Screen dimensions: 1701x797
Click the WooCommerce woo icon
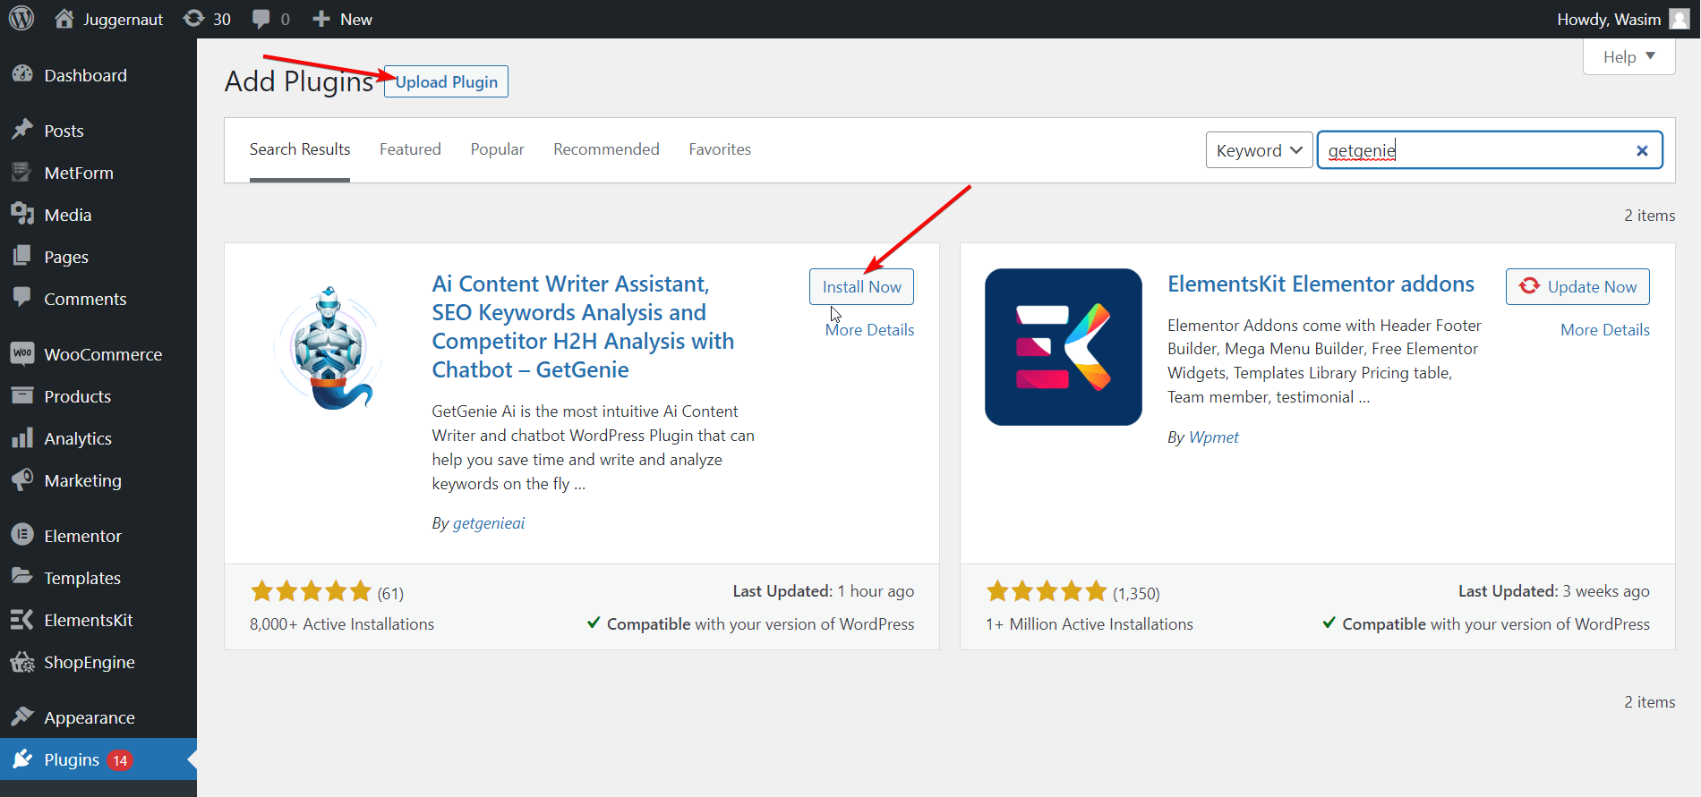tap(22, 353)
